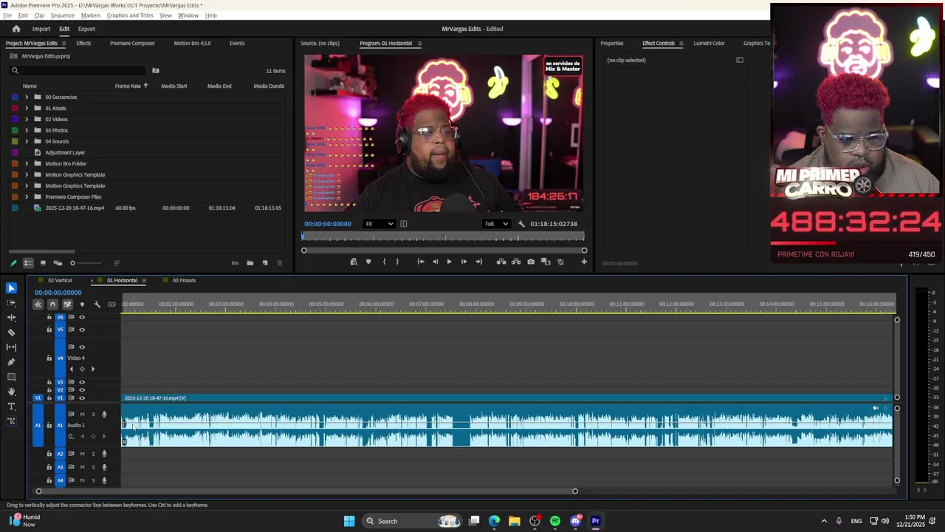Click the Go to In point button

point(420,262)
